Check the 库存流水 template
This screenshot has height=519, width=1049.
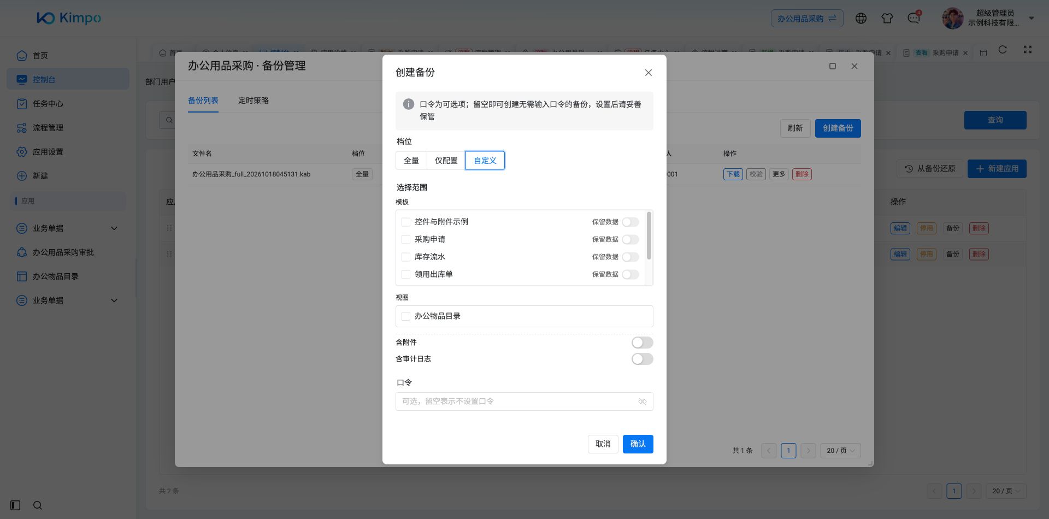(x=406, y=257)
